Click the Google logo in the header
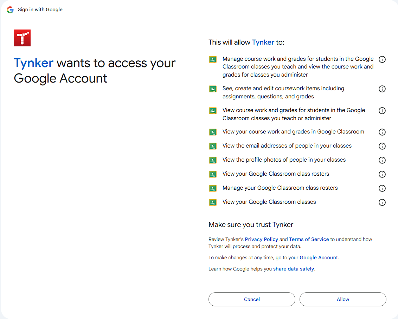Screen dimensions: 398x319 10,9
